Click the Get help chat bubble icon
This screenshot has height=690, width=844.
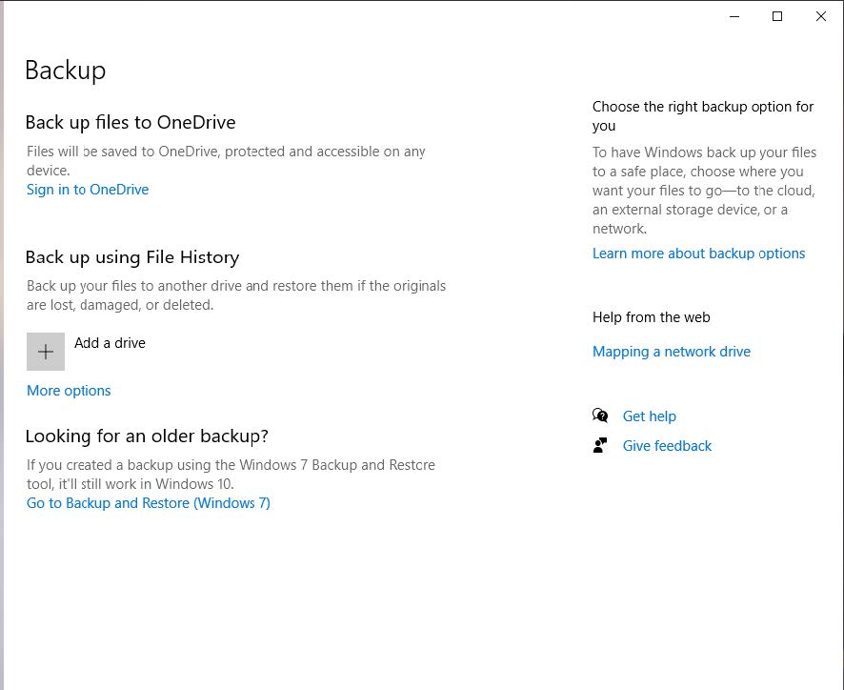600,416
